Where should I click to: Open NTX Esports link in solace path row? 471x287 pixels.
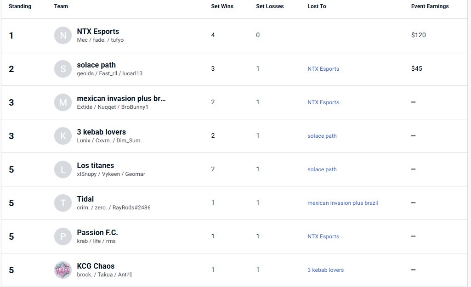(323, 69)
